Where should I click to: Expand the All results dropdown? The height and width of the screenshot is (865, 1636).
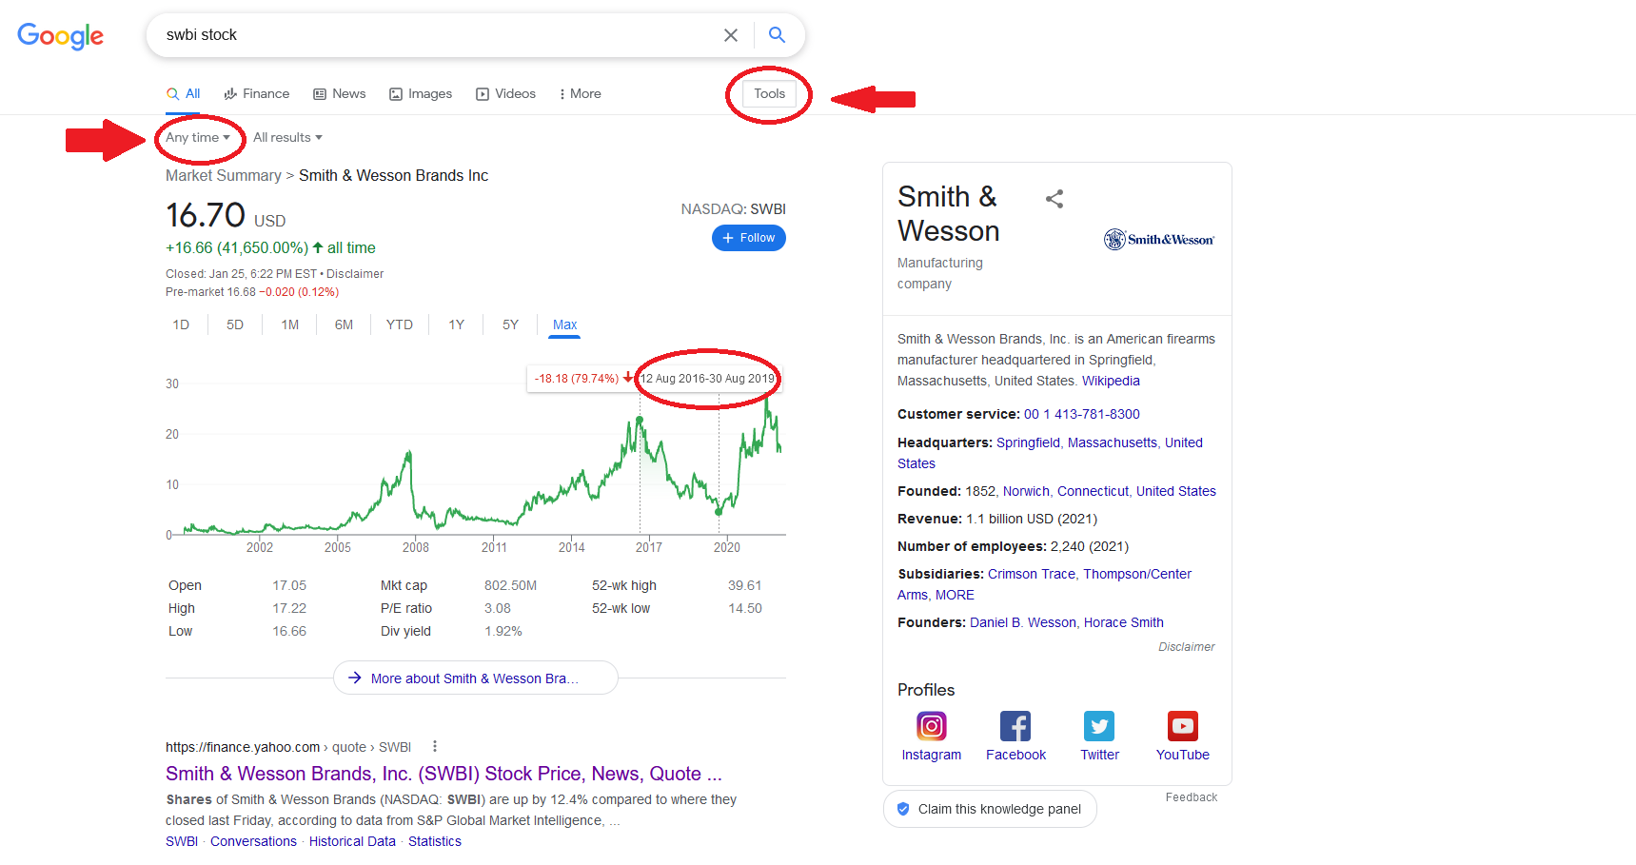coord(287,138)
